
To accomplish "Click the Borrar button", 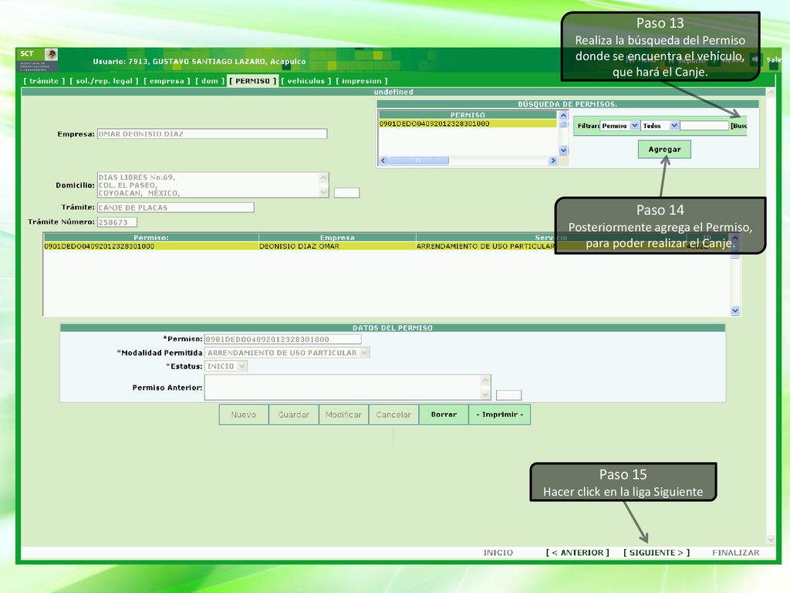I will [x=444, y=415].
